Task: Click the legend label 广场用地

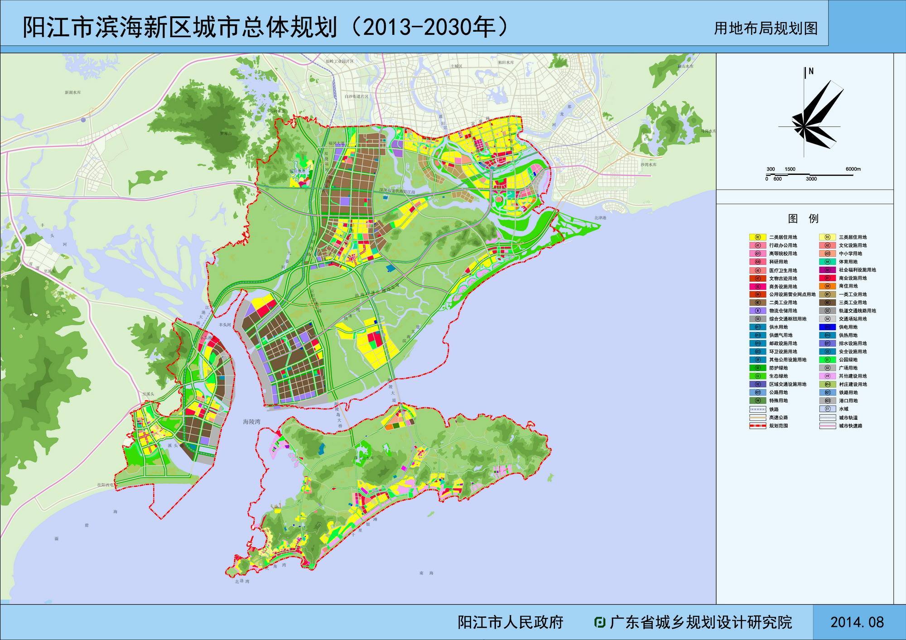Action: coord(848,367)
